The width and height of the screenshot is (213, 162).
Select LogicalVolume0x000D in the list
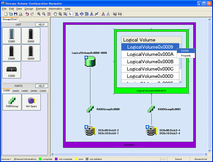tap(150, 76)
